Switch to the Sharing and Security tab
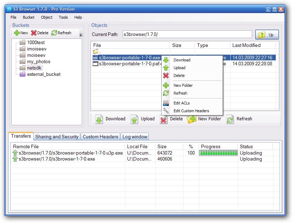The height and width of the screenshot is (223, 293). pos(57,137)
